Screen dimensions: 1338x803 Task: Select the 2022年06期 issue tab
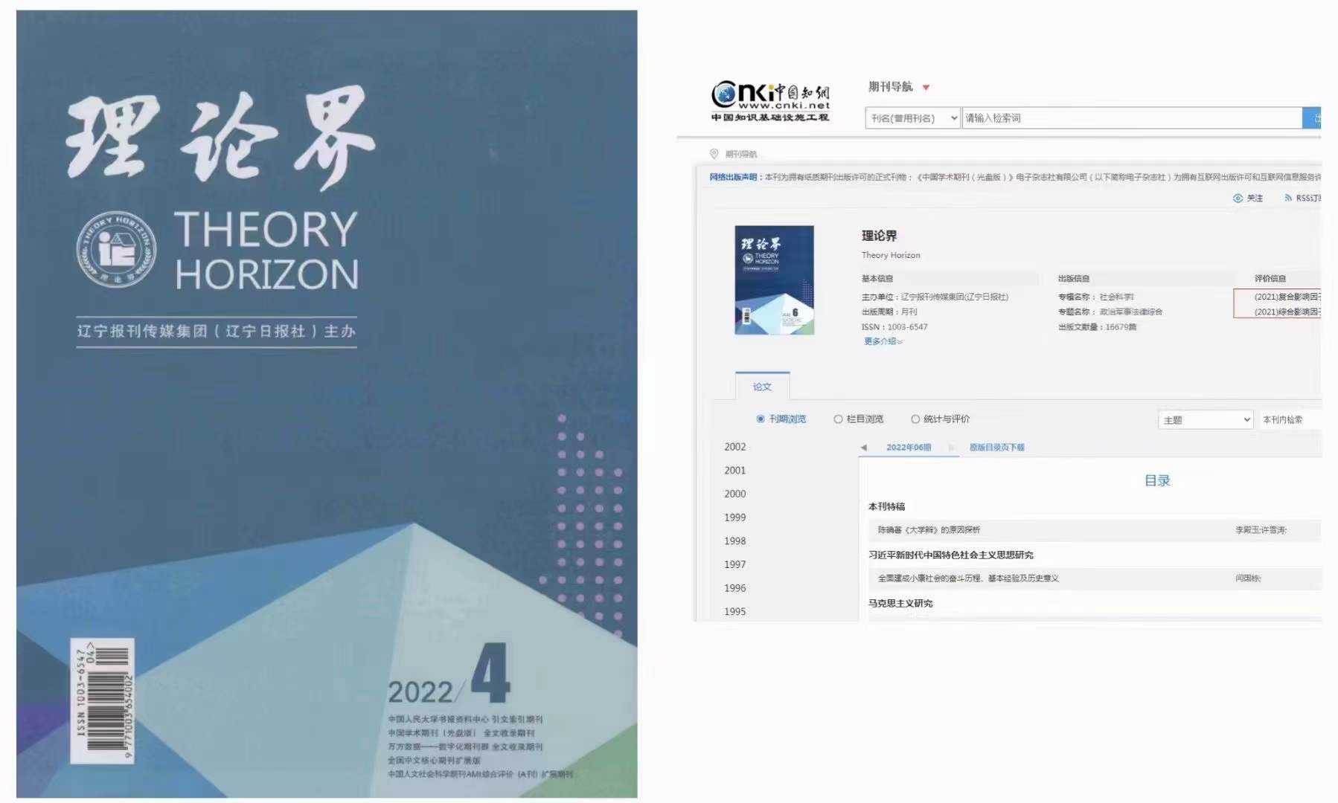pyautogui.click(x=909, y=448)
